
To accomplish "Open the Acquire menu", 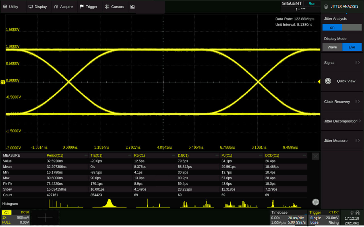I will pyautogui.click(x=64, y=7).
